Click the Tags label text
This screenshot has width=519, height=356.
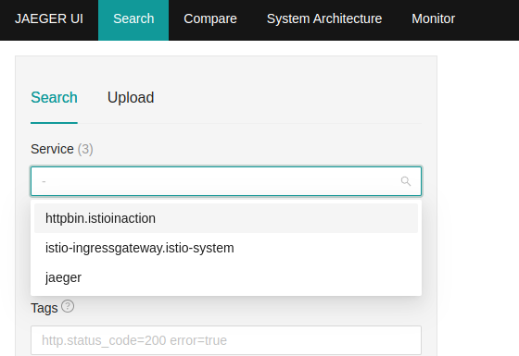point(44,309)
